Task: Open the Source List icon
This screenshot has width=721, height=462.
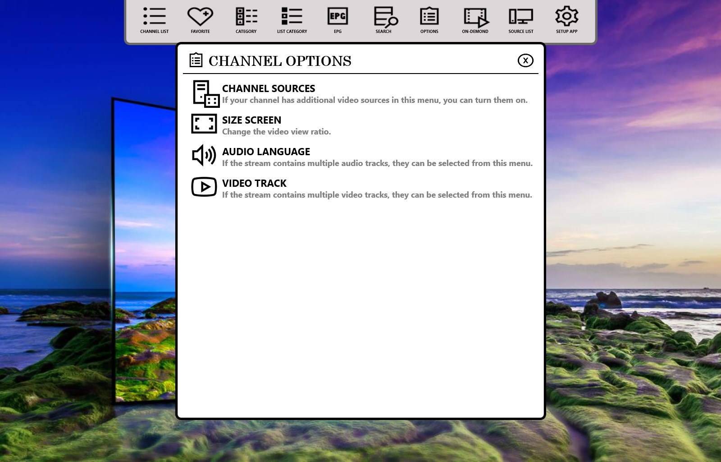Action: point(521,16)
